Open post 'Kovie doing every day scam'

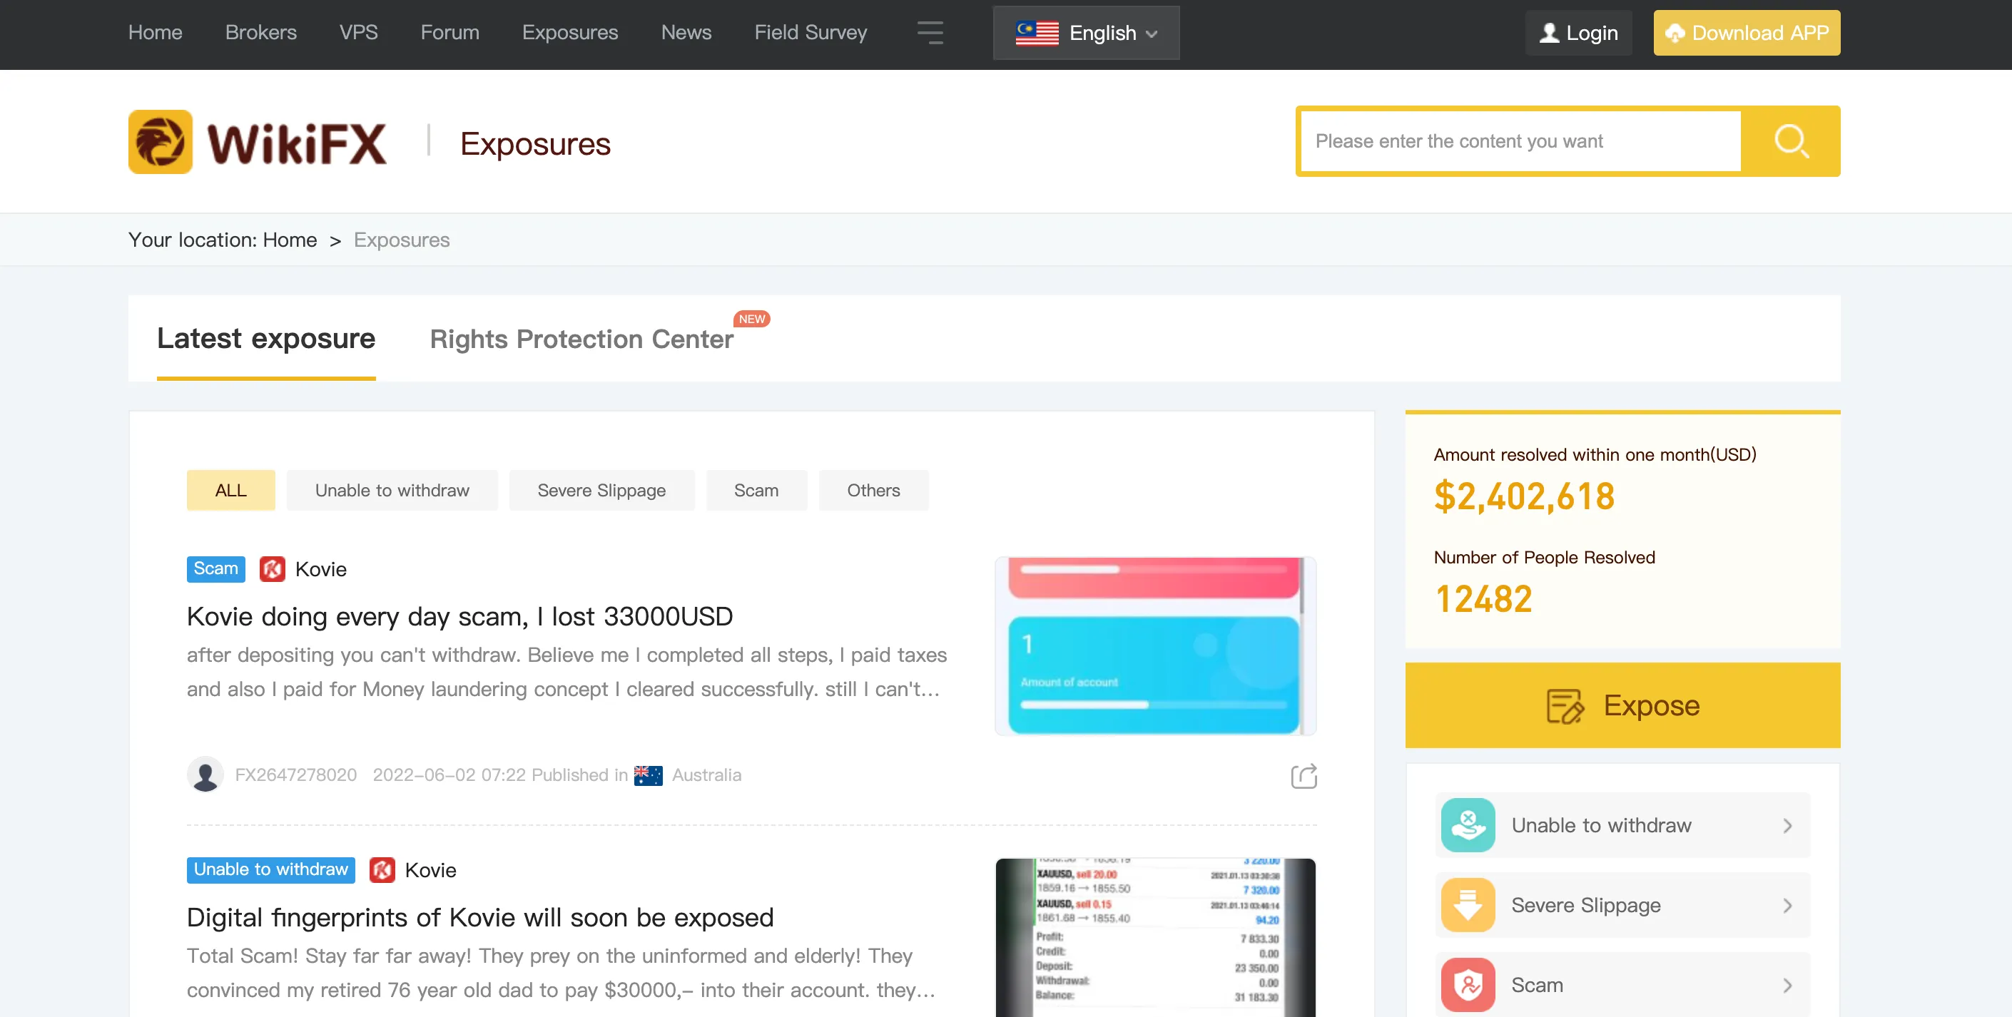[x=460, y=617]
